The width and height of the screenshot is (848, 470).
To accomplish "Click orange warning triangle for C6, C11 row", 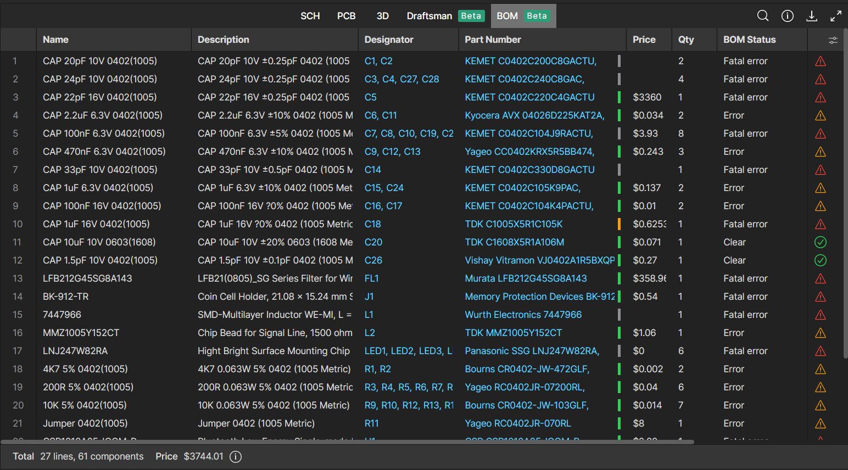I will pos(820,115).
